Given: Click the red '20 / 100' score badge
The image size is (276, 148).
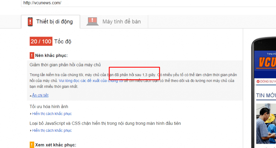Looking at the screenshot, I should (41, 42).
